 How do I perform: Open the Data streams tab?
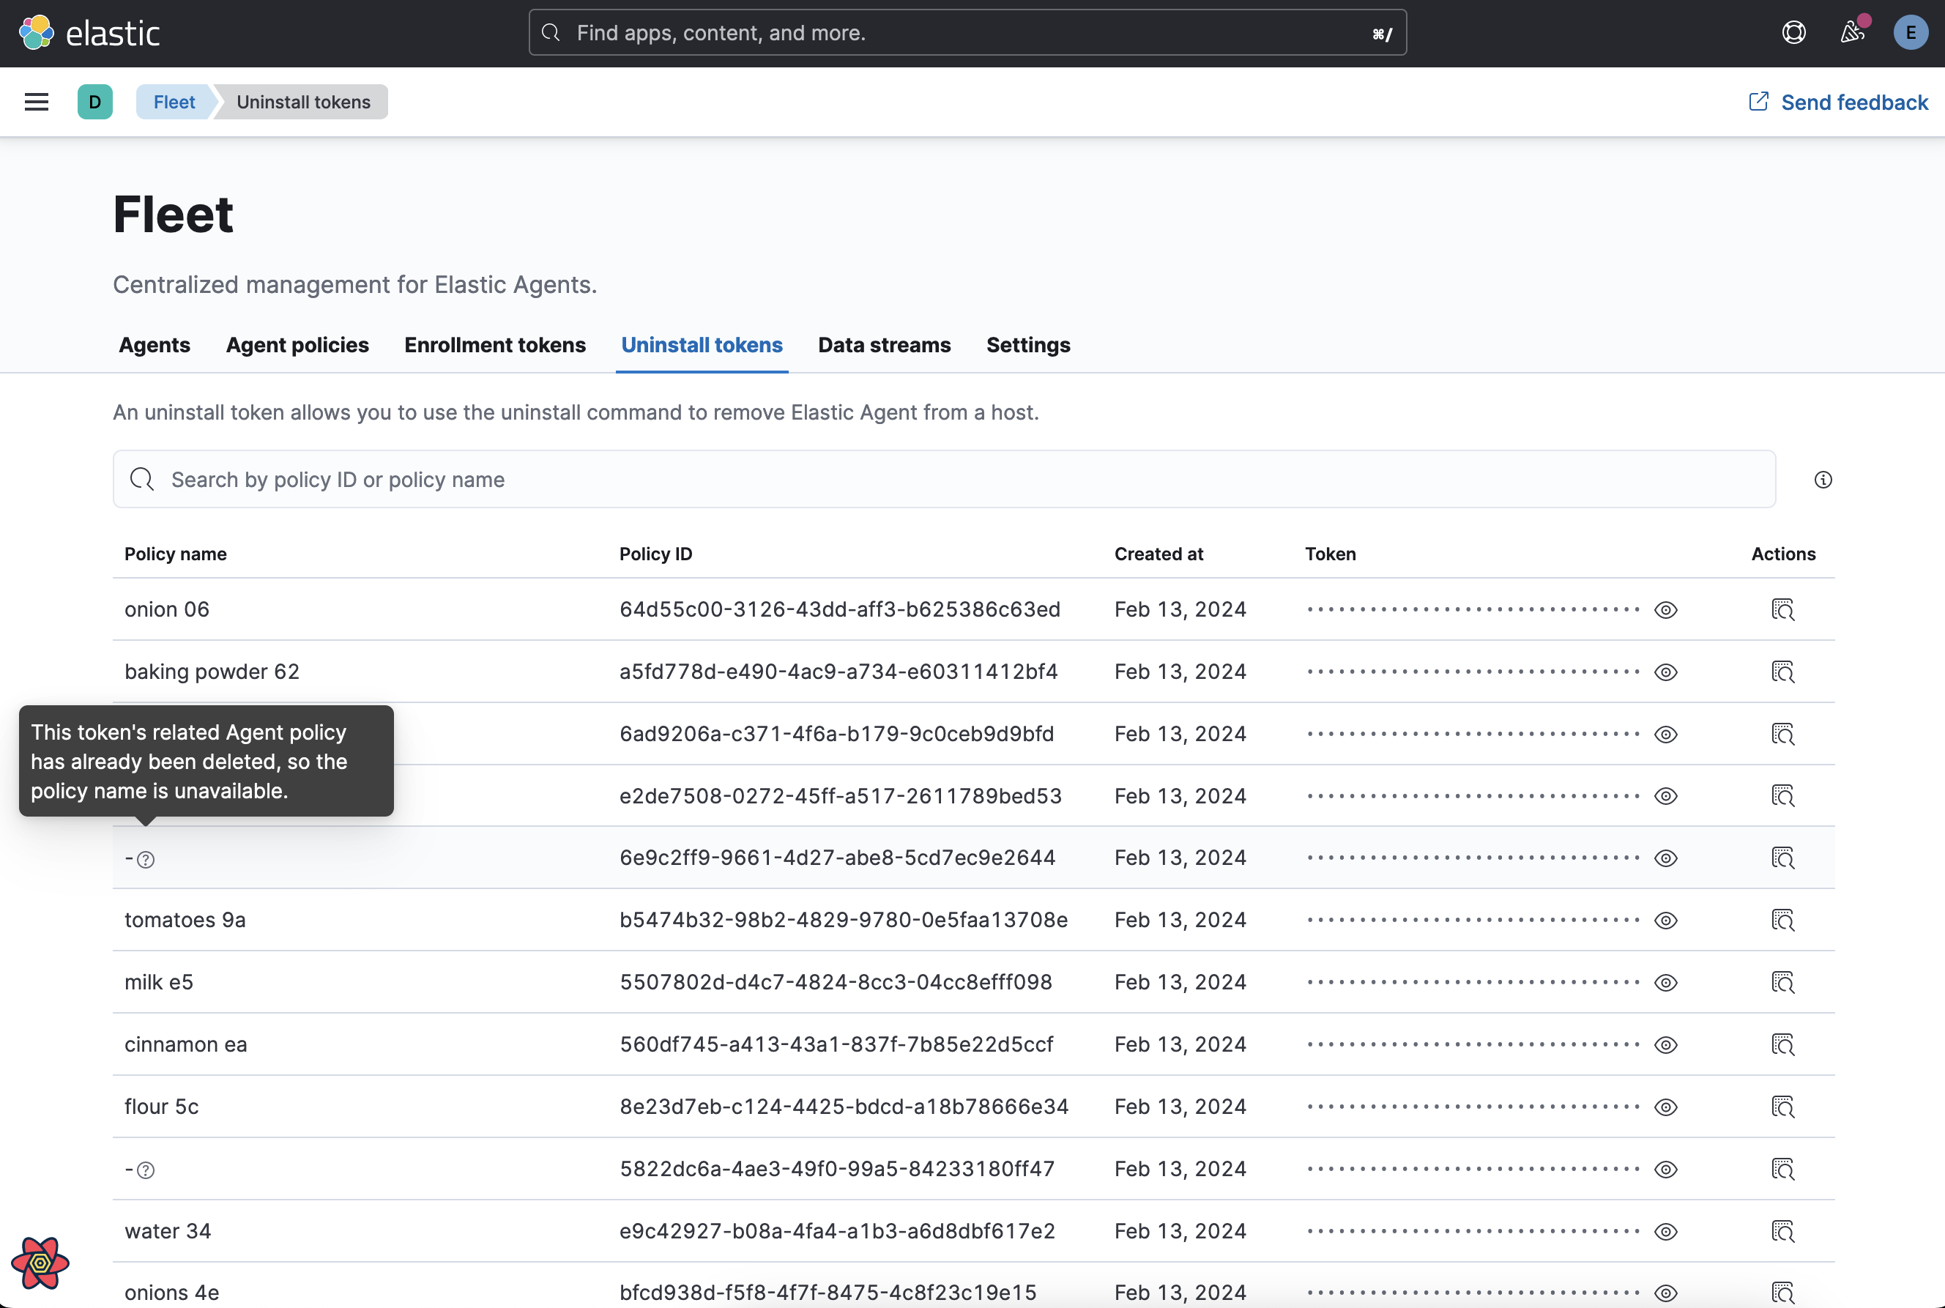click(884, 346)
